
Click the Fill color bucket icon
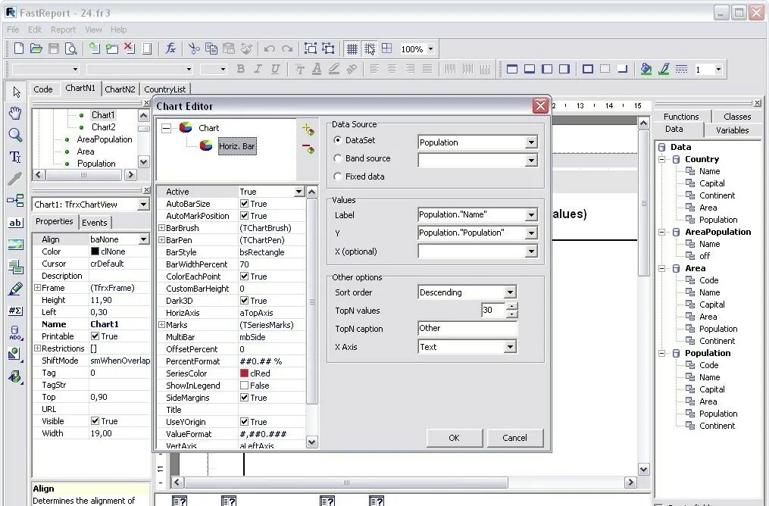[646, 69]
